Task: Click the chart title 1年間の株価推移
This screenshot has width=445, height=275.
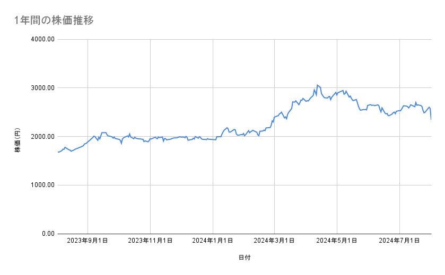Action: 55,21
